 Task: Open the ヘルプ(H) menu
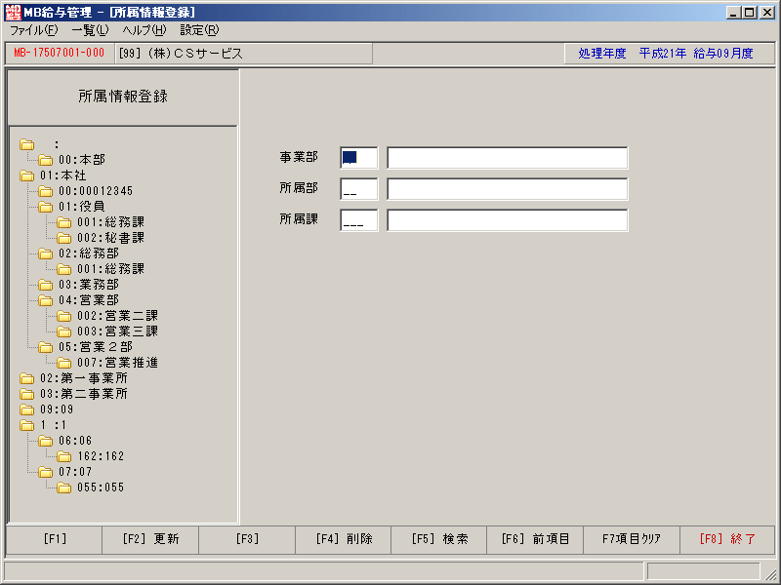(x=144, y=30)
